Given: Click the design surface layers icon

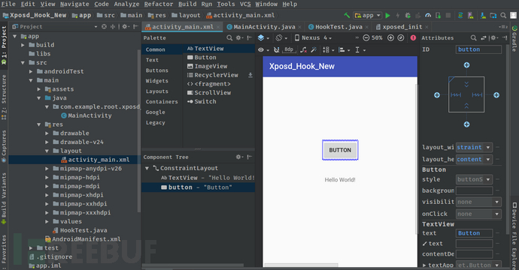Looking at the screenshot, I should (261, 38).
